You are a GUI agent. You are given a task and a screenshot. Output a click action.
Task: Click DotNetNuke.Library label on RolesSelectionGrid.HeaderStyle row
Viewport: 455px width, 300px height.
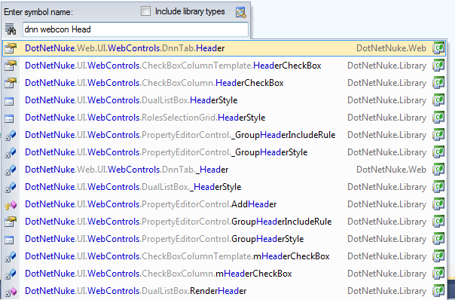[386, 118]
